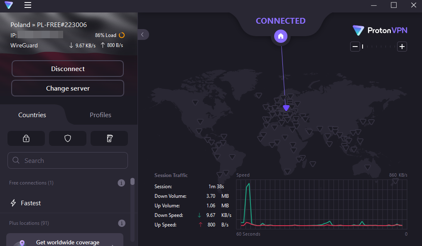Click the ProtonVPN logo
This screenshot has width=422, height=246.
379,30
